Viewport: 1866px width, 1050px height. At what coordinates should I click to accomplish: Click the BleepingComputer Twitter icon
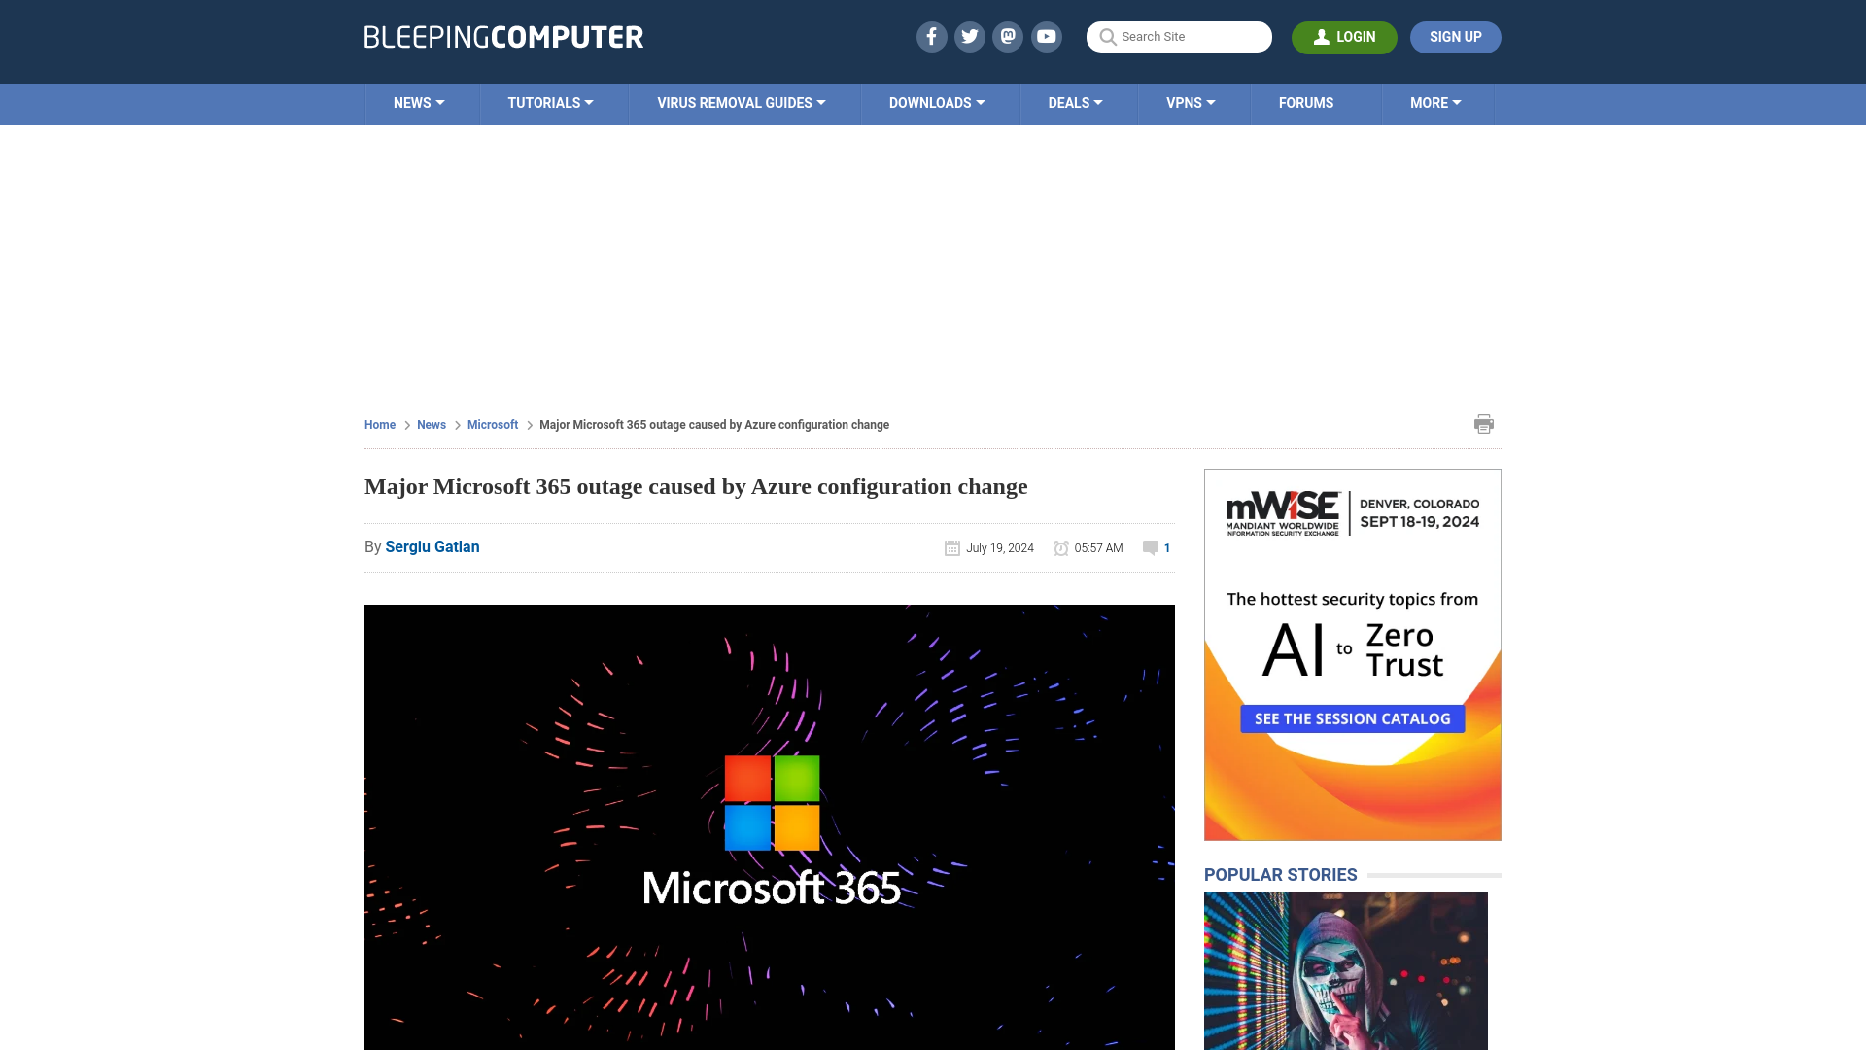coord(970,36)
